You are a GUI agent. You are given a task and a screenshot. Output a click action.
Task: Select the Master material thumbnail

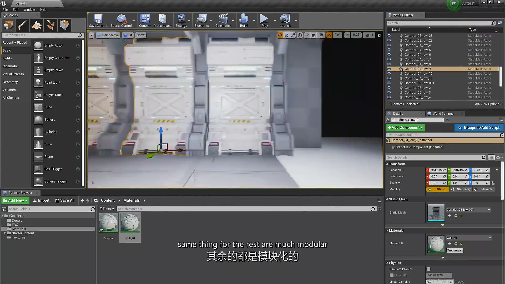click(108, 223)
